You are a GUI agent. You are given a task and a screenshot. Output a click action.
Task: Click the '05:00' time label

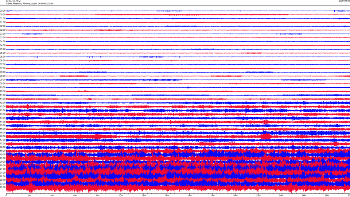tap(3, 49)
